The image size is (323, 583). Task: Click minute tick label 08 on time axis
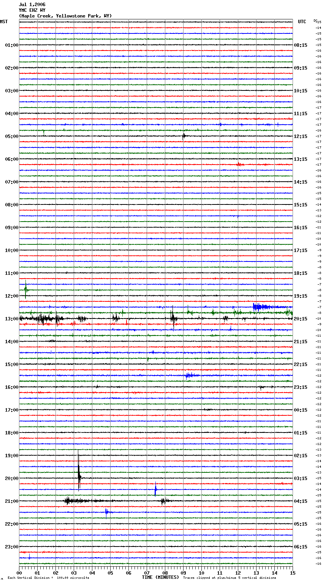(x=165, y=573)
